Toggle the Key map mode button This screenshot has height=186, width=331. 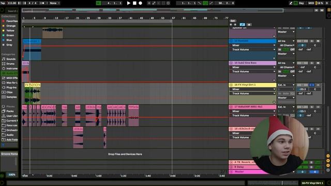pos(301,3)
